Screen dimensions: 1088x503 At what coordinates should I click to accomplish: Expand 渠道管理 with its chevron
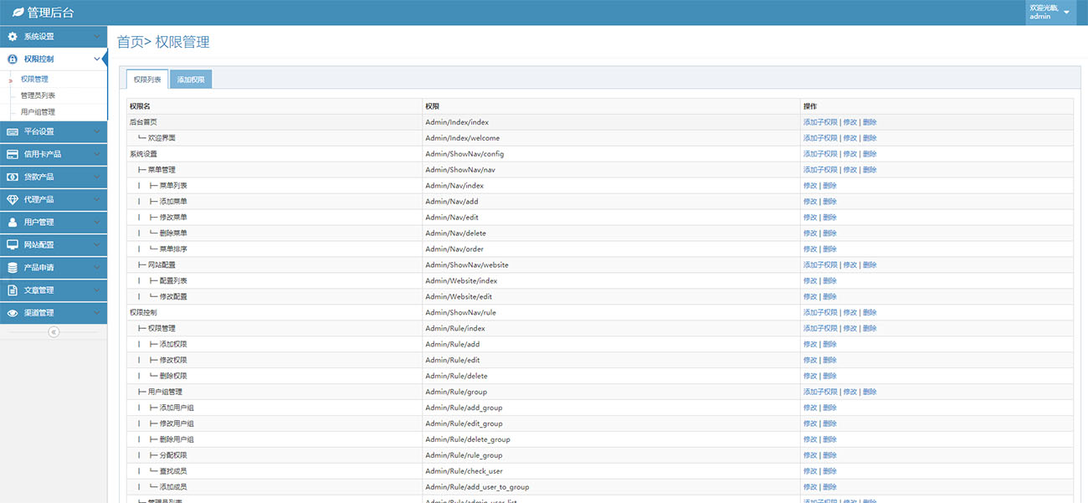(97, 312)
